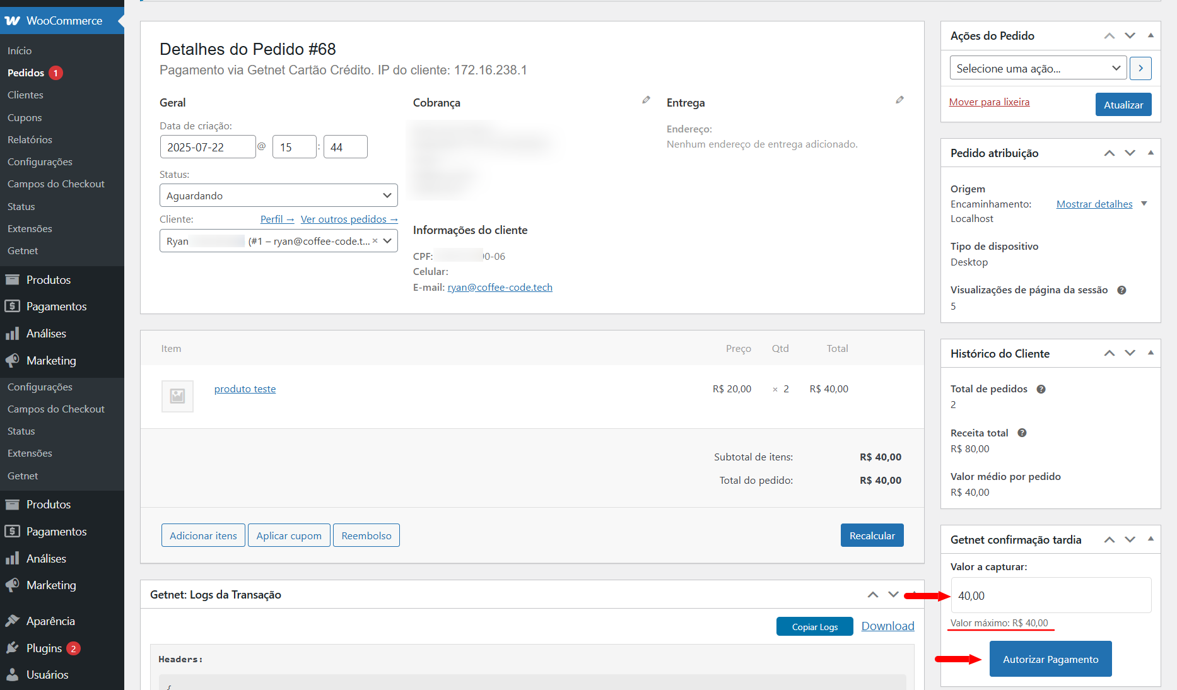Move Histórico do Cliente panel down
This screenshot has height=690, width=1177.
point(1130,353)
